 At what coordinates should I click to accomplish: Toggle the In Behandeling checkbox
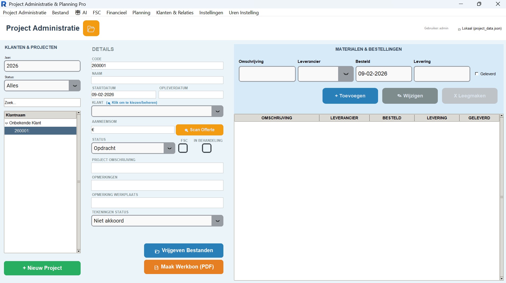[x=206, y=148]
